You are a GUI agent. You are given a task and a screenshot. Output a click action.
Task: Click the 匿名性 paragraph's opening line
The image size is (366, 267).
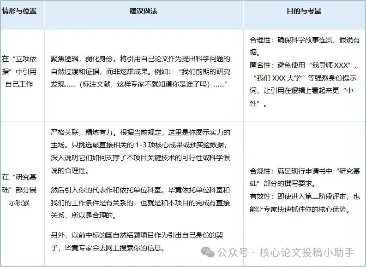(x=305, y=66)
